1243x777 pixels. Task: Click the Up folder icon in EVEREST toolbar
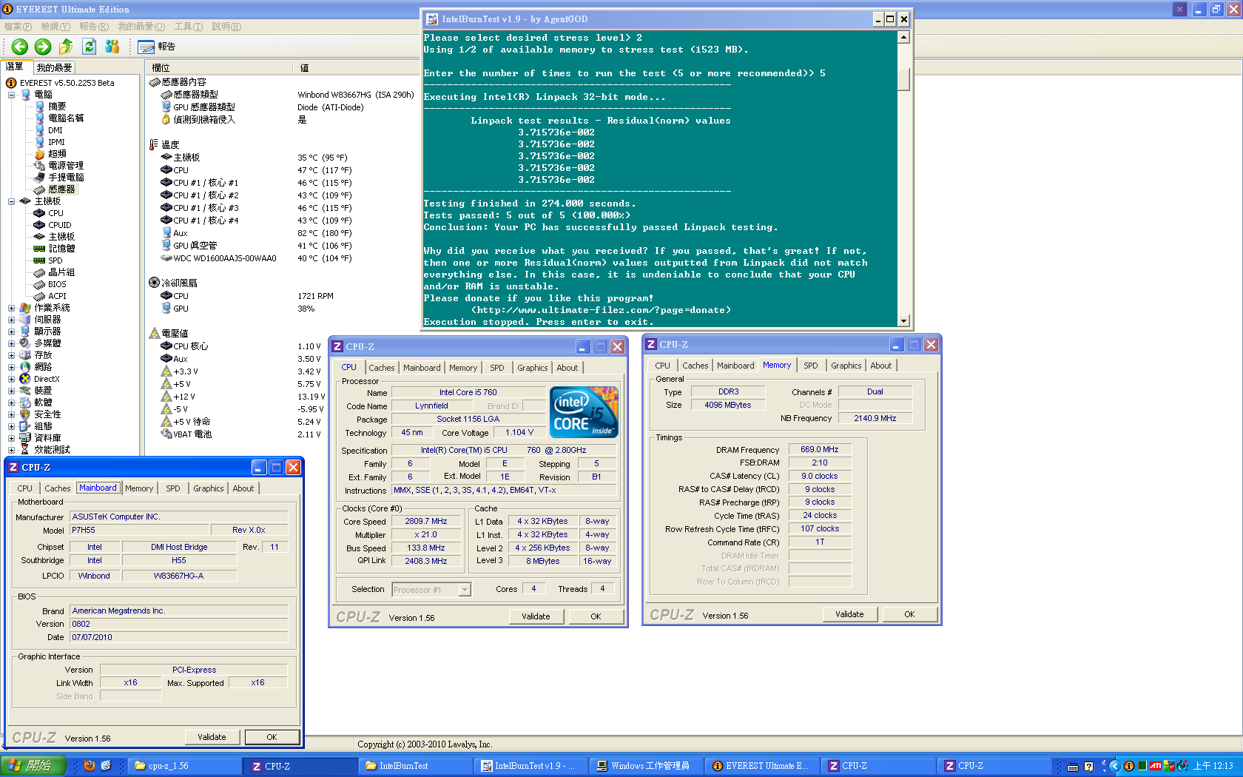(66, 47)
